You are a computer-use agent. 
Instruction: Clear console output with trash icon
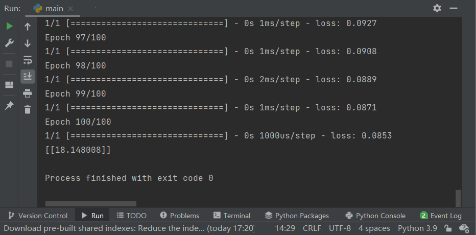pos(28,109)
